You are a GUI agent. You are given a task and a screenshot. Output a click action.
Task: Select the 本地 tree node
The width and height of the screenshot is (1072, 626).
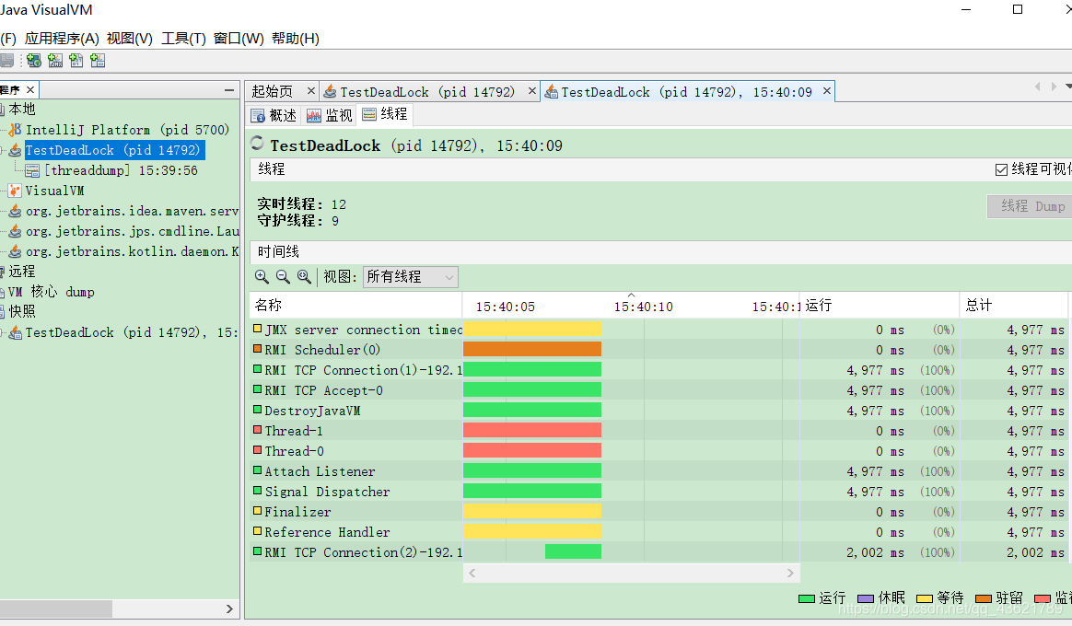pos(21,110)
